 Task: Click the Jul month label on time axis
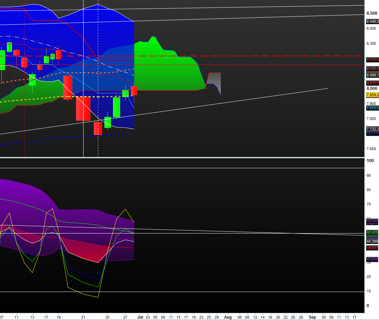tap(140, 317)
